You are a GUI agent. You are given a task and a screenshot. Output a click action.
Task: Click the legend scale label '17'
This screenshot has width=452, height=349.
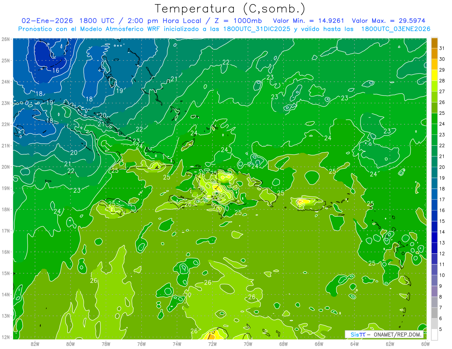click(442, 200)
